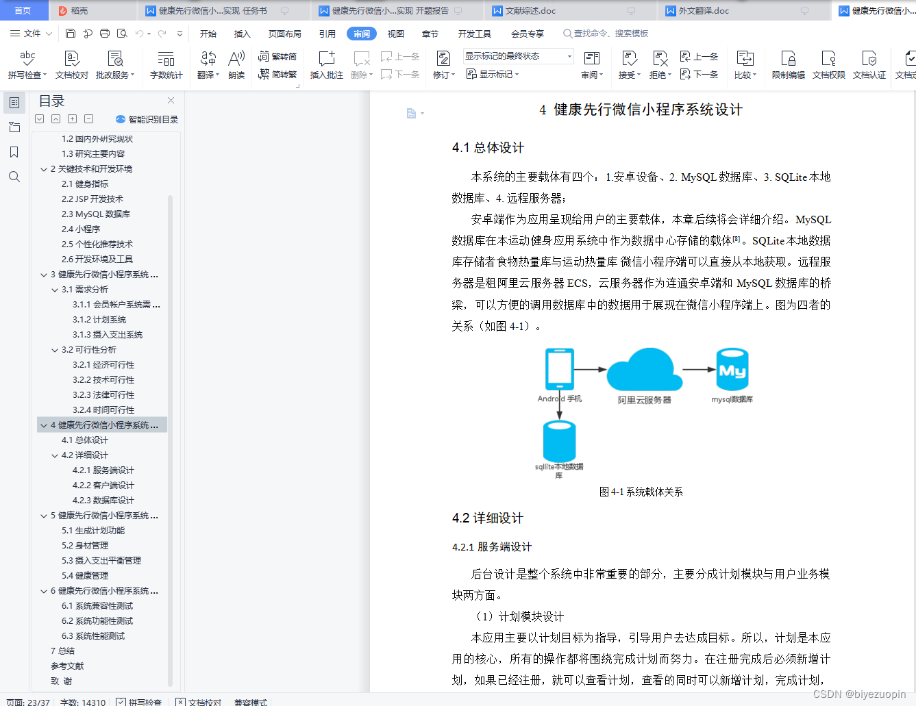Switch to the 开发工具 ribbon tab

pyautogui.click(x=475, y=34)
